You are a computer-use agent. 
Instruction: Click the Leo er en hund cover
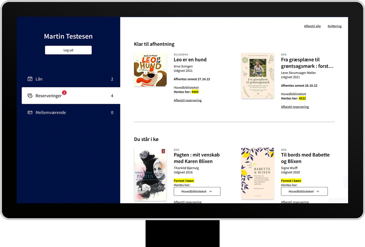150,70
